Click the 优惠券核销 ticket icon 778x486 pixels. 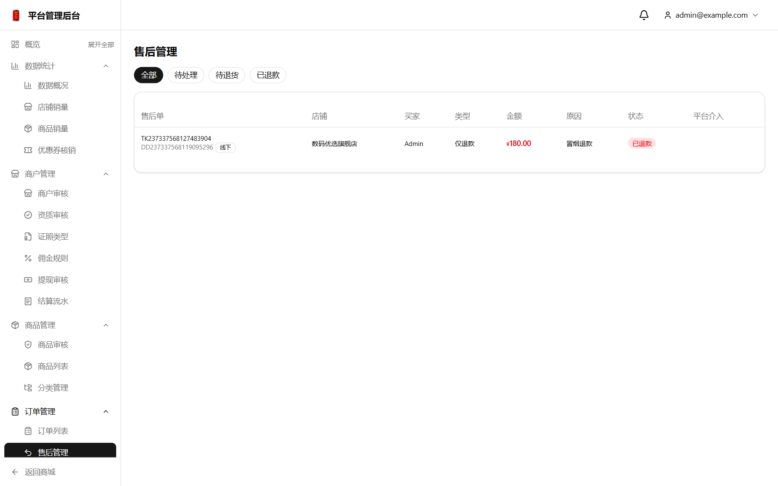coord(28,150)
